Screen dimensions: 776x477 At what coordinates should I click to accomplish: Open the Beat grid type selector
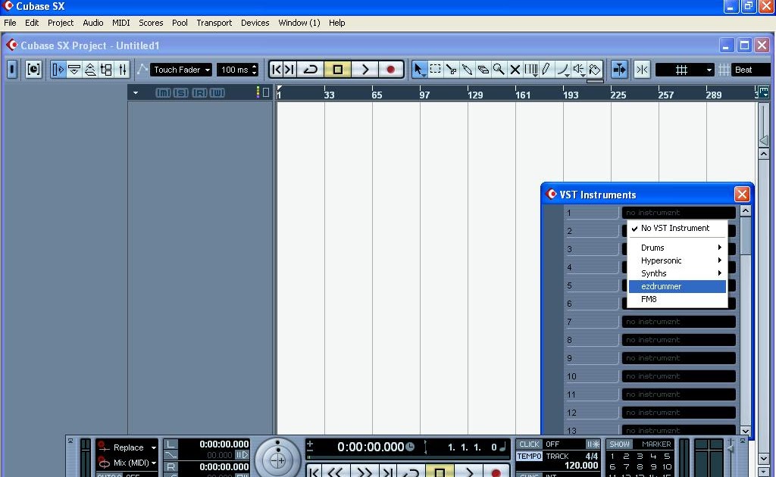[749, 70]
